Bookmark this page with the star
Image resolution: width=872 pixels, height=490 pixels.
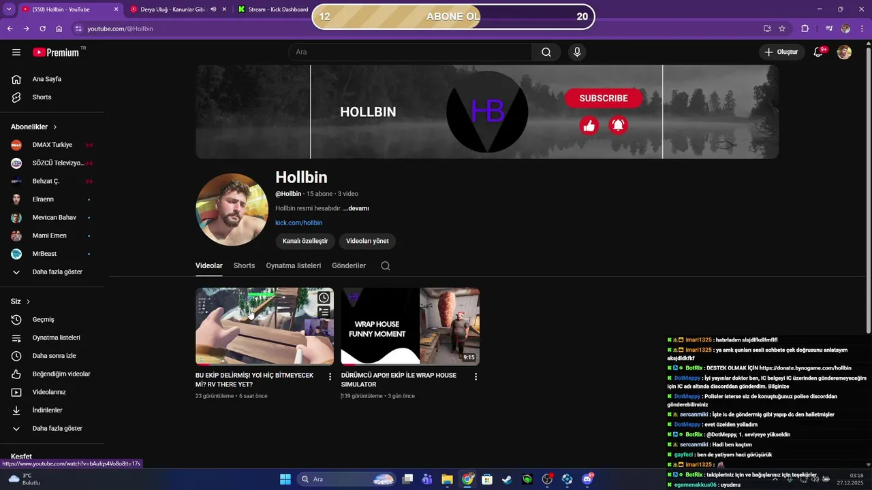[782, 29]
